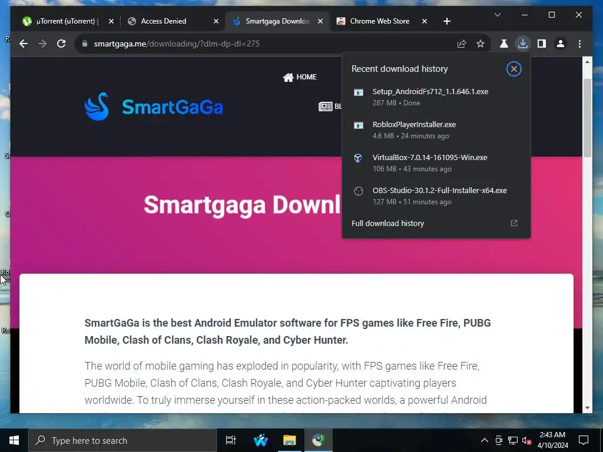Open Task View on the taskbar
Viewport: 603px width, 452px height.
coord(230,440)
